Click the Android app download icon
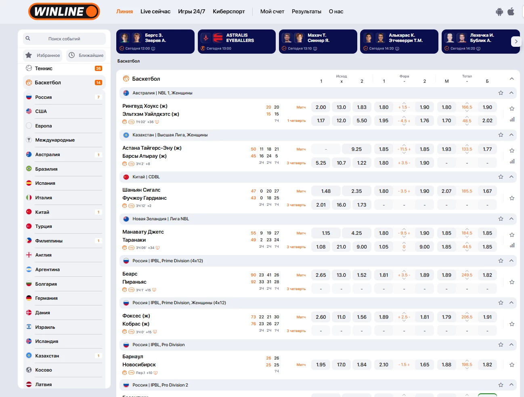Screen dimensions: 524x397 point(499,12)
